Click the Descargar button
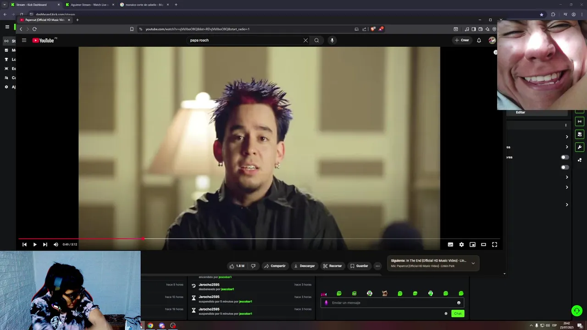The height and width of the screenshot is (330, 587). tap(305, 266)
